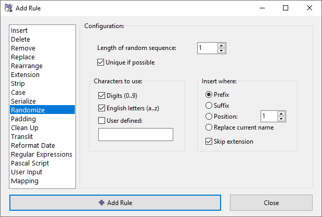Click the Add Rule window title icon
This screenshot has height=217, width=322.
[x=8, y=8]
